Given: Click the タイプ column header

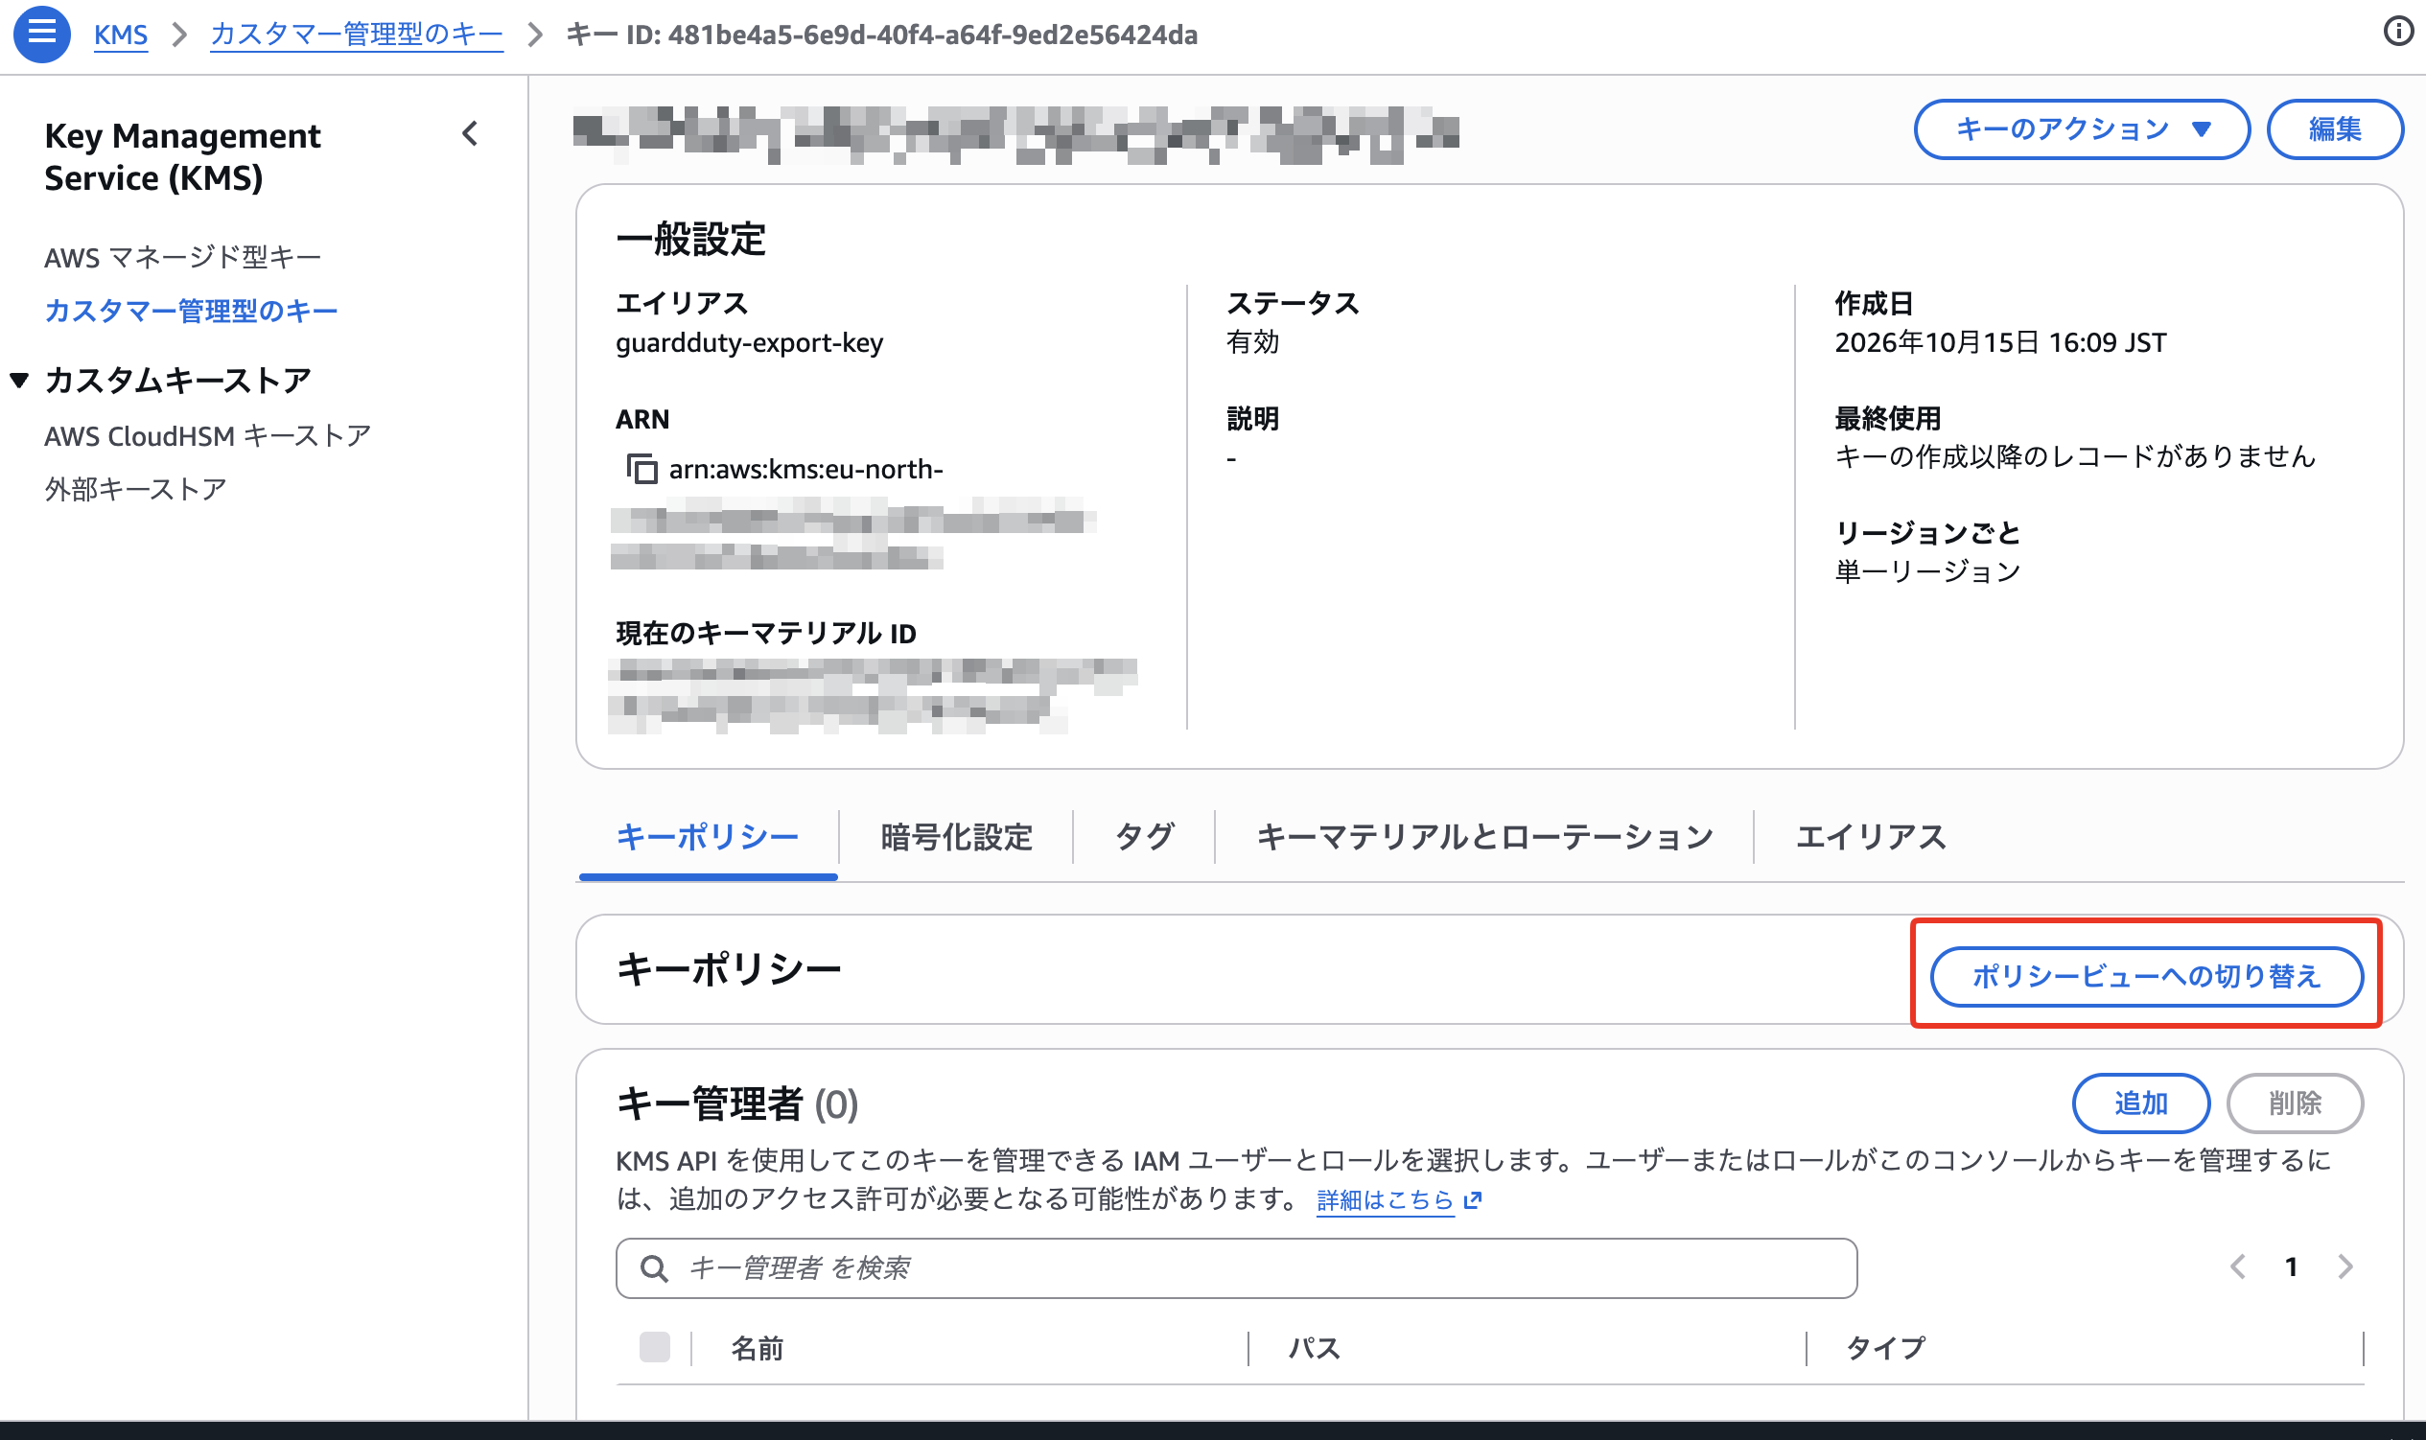Looking at the screenshot, I should (1885, 1348).
